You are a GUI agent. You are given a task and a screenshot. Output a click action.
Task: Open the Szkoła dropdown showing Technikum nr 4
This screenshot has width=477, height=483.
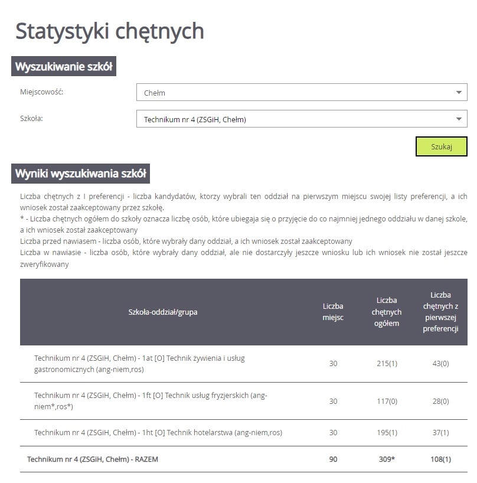301,119
